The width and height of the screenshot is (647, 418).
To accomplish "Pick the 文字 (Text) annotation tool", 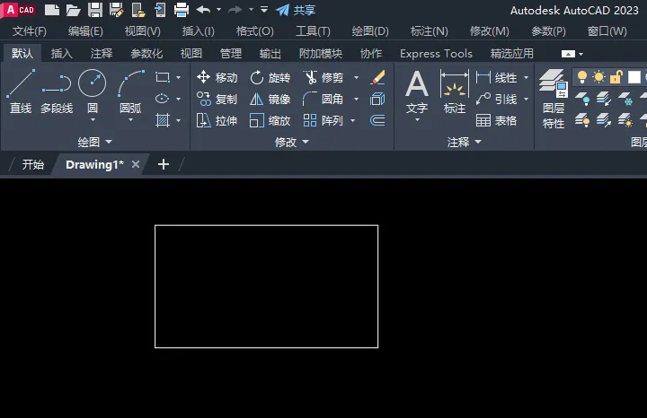I will (417, 85).
